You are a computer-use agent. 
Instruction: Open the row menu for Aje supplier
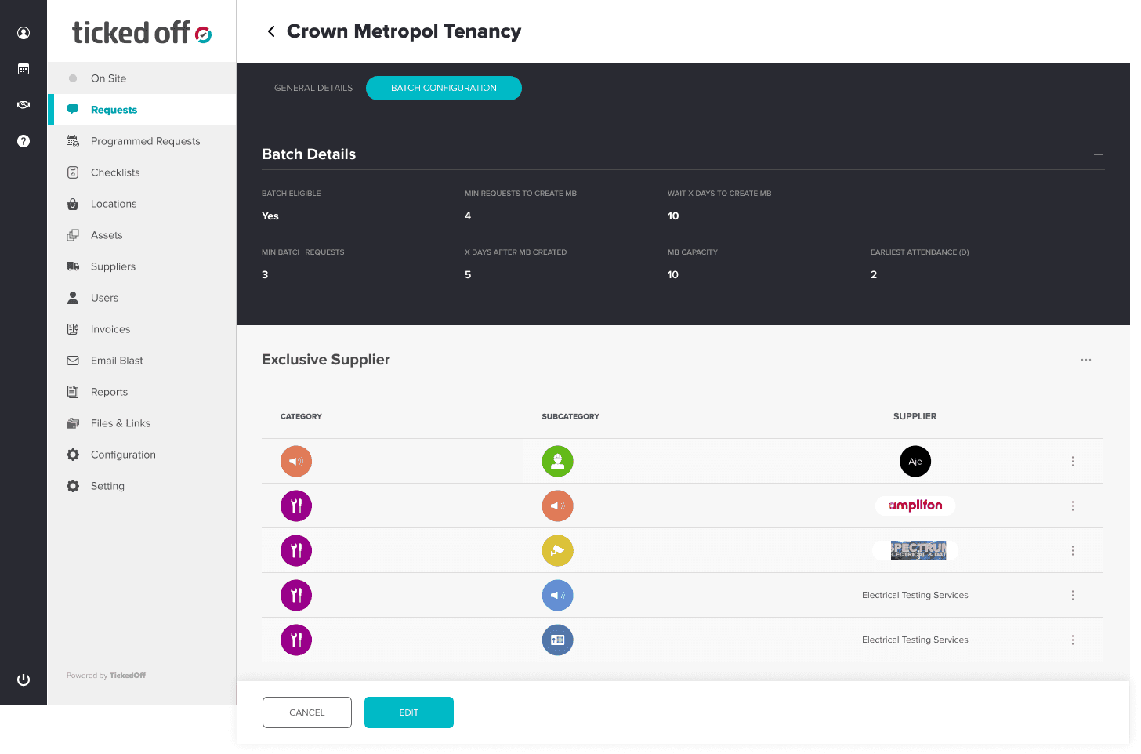pos(1073,461)
